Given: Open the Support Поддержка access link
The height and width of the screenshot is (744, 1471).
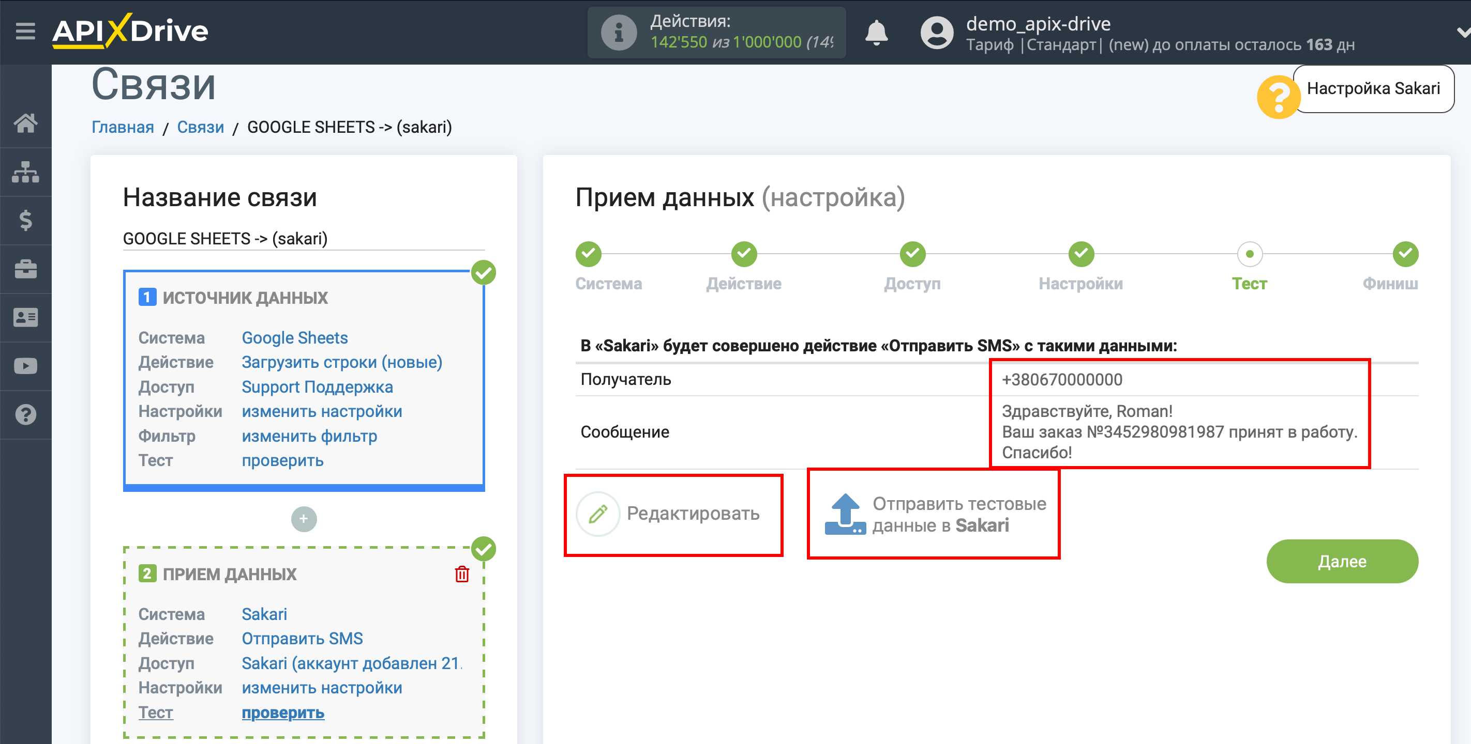Looking at the screenshot, I should [317, 387].
